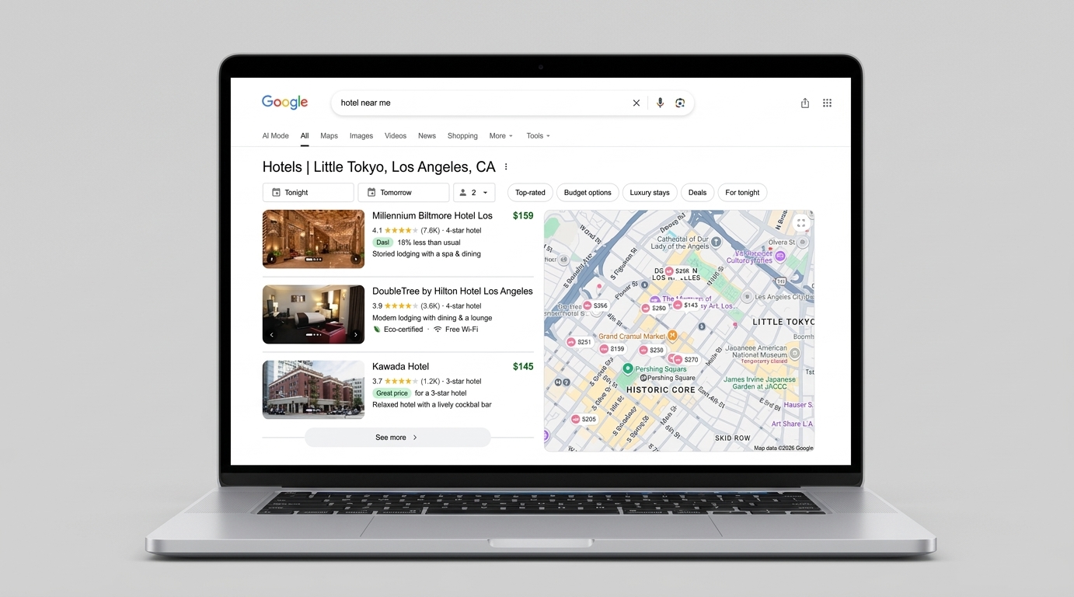1074x597 pixels.
Task: Expand the map to fullscreen
Action: (x=801, y=223)
